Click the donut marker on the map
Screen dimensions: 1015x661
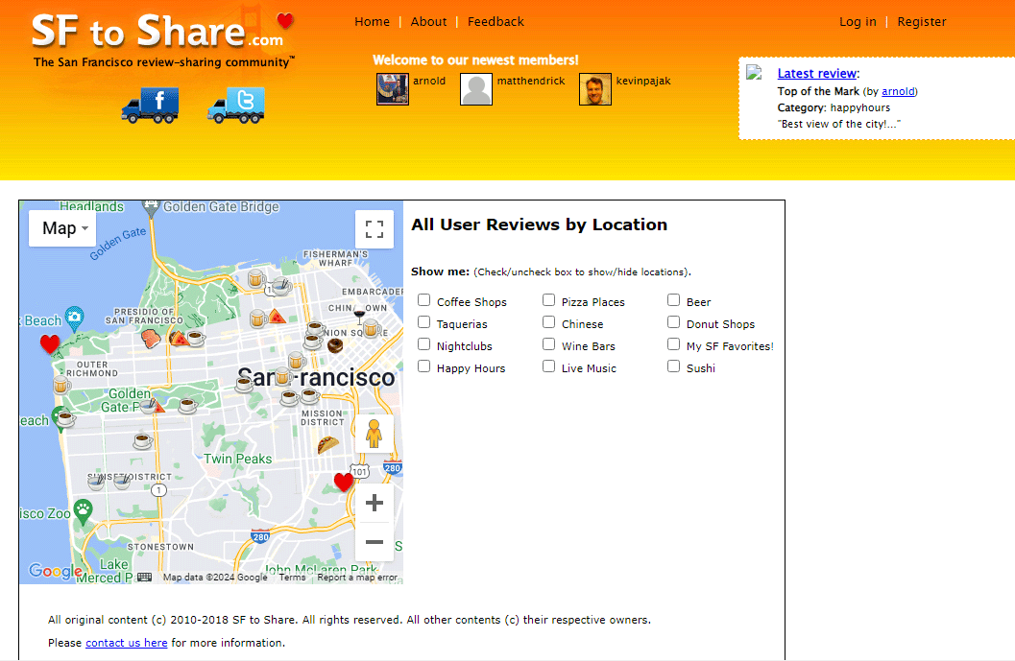coord(335,345)
